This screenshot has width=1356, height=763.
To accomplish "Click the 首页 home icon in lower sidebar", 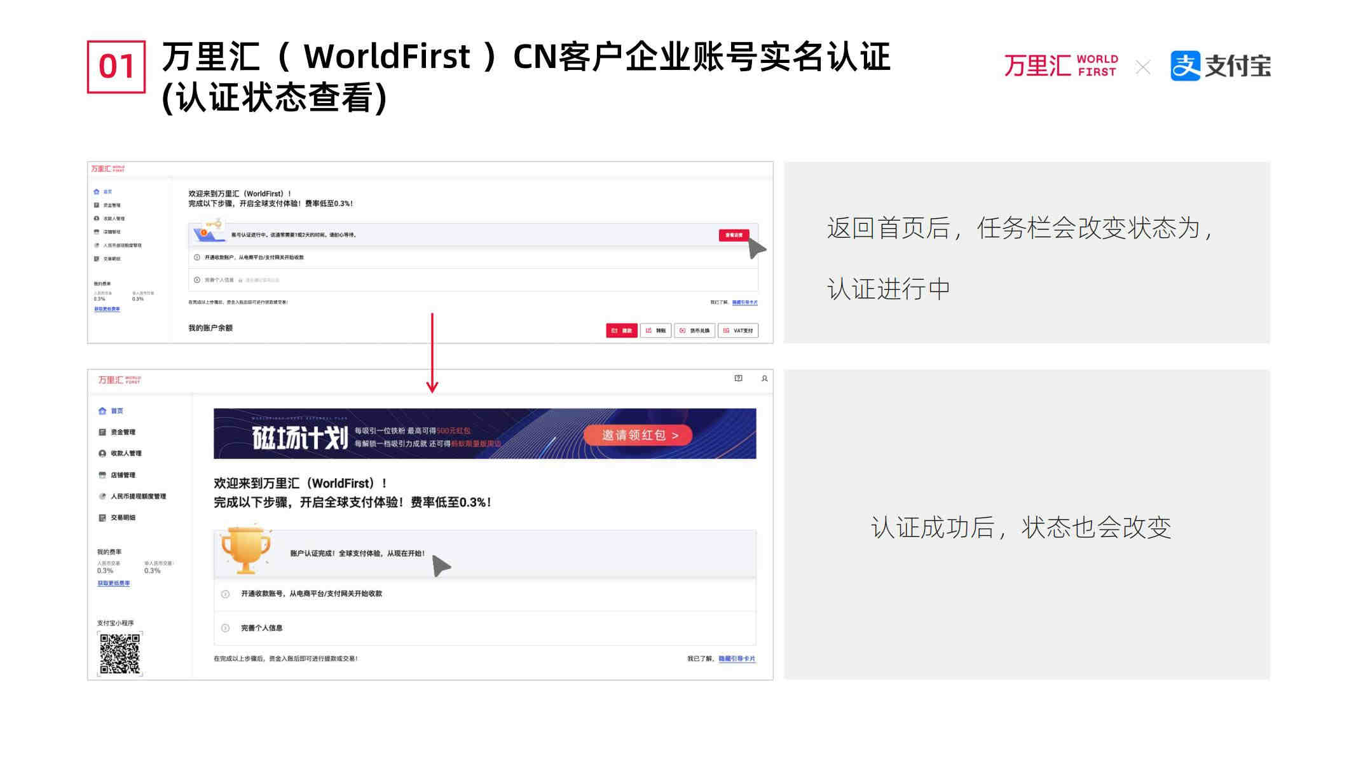I will pyautogui.click(x=102, y=411).
